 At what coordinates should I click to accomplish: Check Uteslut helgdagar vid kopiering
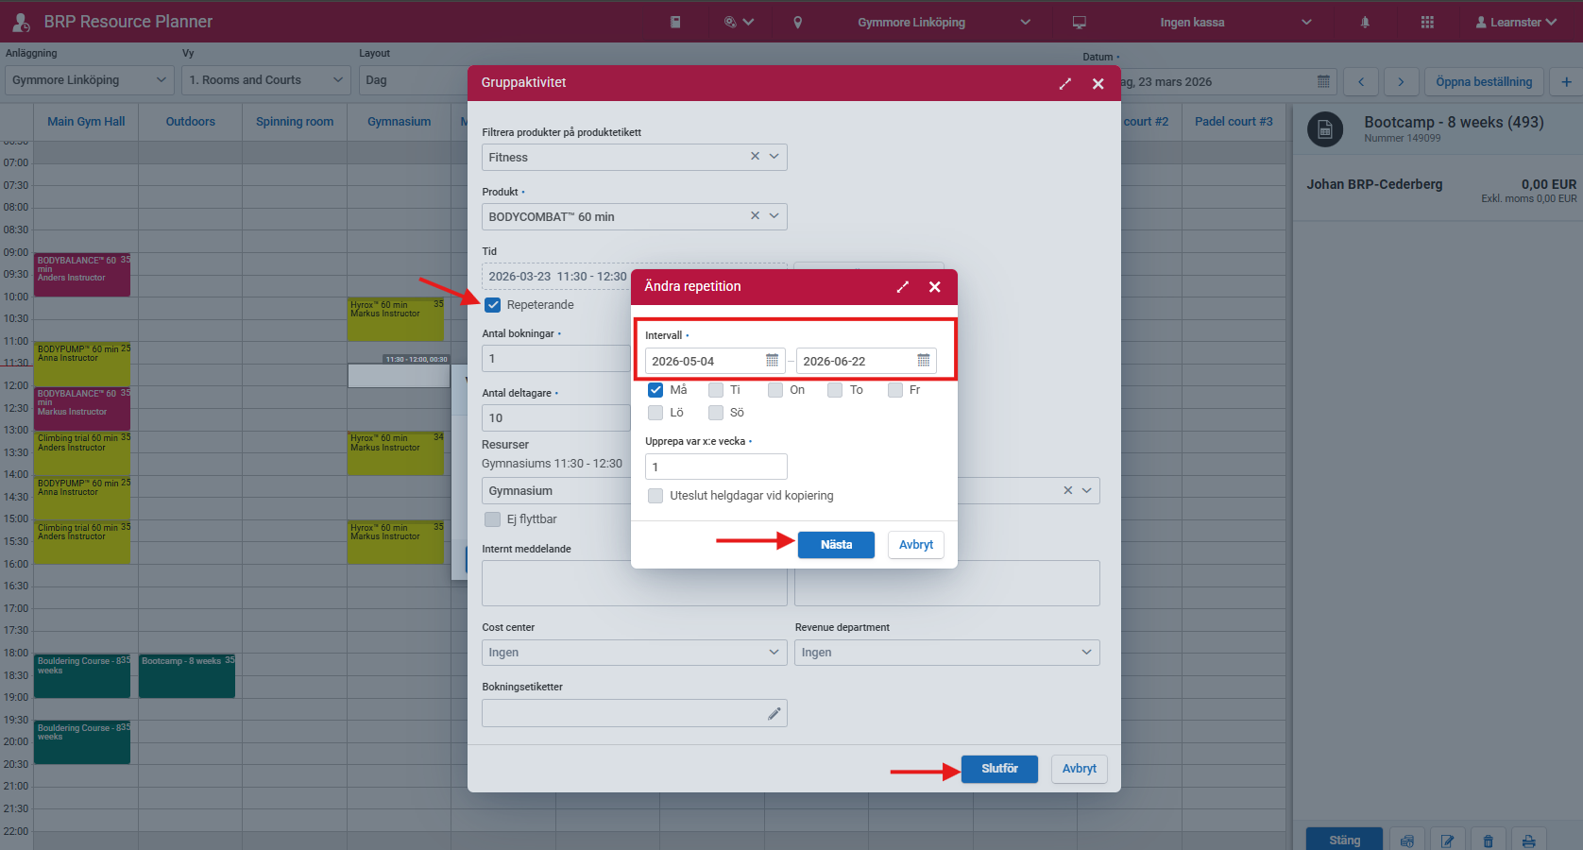point(655,496)
